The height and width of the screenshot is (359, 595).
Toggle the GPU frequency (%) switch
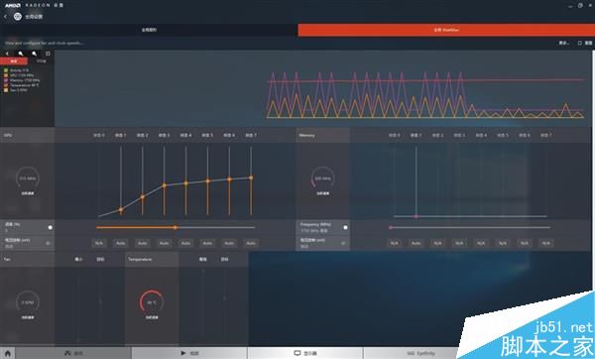pos(50,227)
